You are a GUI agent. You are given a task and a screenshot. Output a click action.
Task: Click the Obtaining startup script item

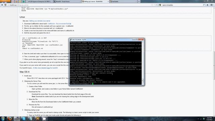click(x=32, y=110)
